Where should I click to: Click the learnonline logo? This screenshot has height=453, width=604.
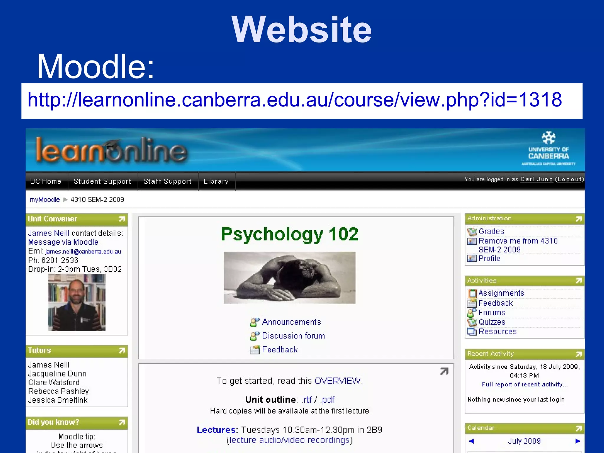(x=111, y=150)
